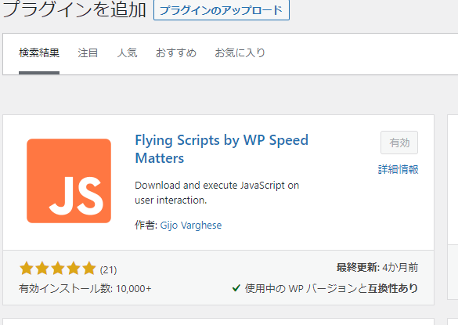Click the 使用中の WP バージョンと互換性あり text
Viewport: 458px width, 325px height.
tap(331, 288)
